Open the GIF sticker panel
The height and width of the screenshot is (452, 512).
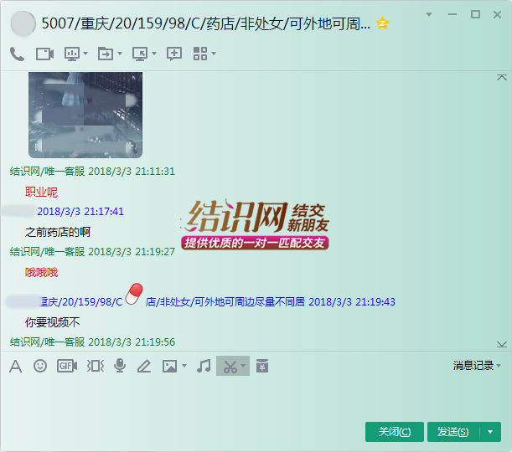[67, 366]
